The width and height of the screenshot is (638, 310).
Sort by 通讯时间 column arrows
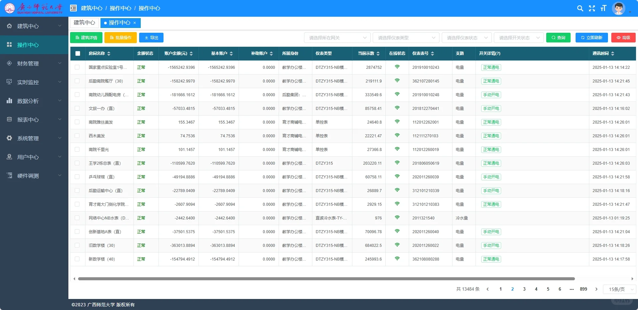click(613, 53)
